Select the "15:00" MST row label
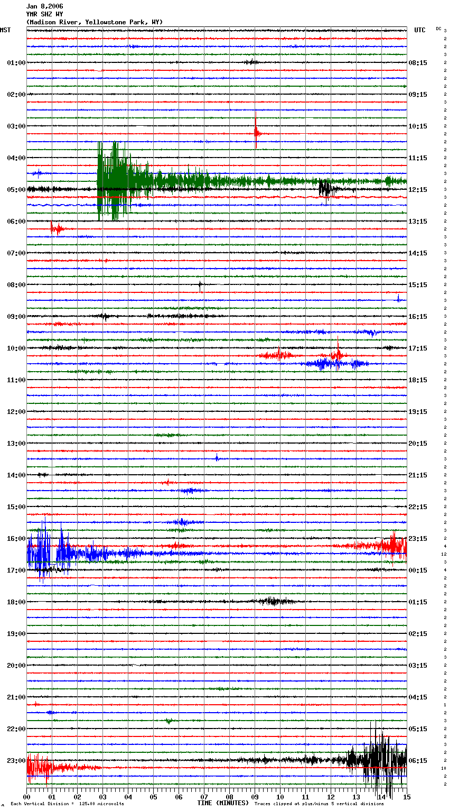449x811 pixels. point(16,507)
